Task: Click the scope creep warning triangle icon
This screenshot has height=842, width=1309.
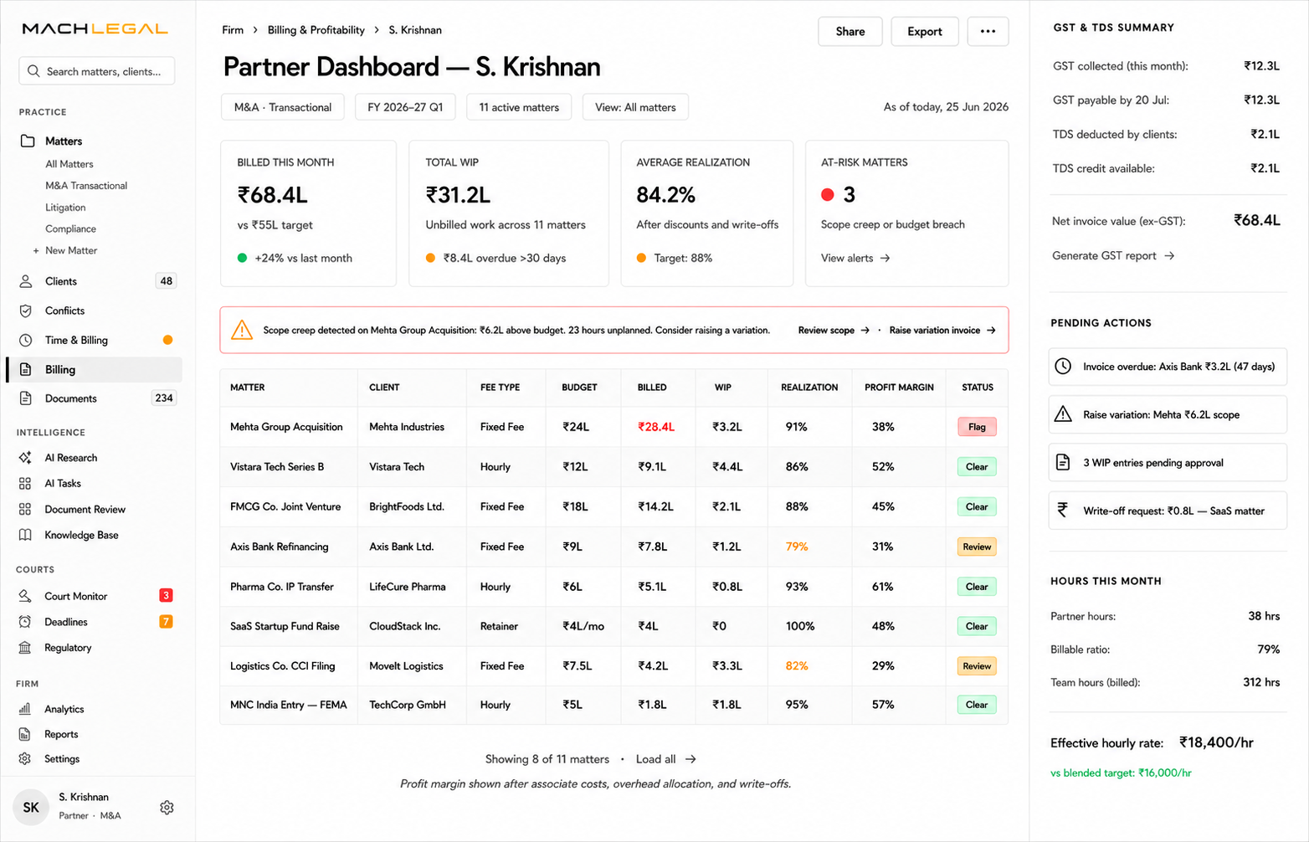Action: (x=242, y=330)
